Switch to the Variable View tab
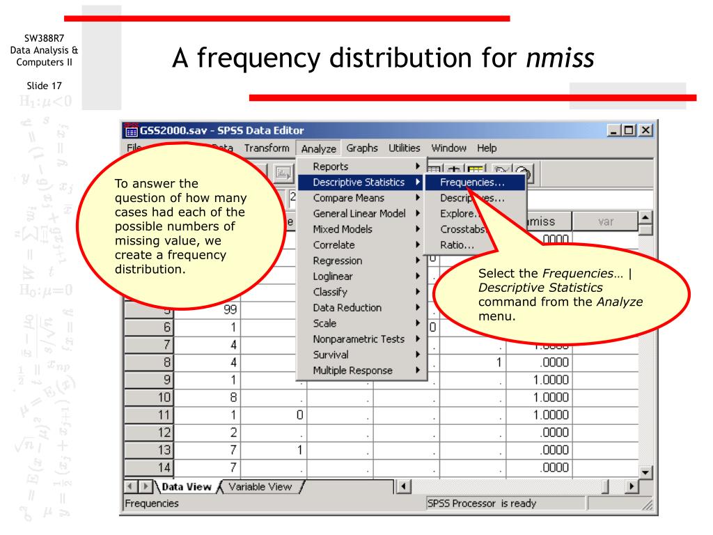713x535 pixels. [260, 487]
